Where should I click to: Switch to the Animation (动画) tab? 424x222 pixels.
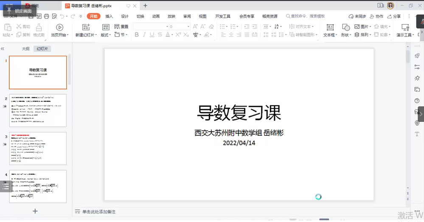pos(156,17)
